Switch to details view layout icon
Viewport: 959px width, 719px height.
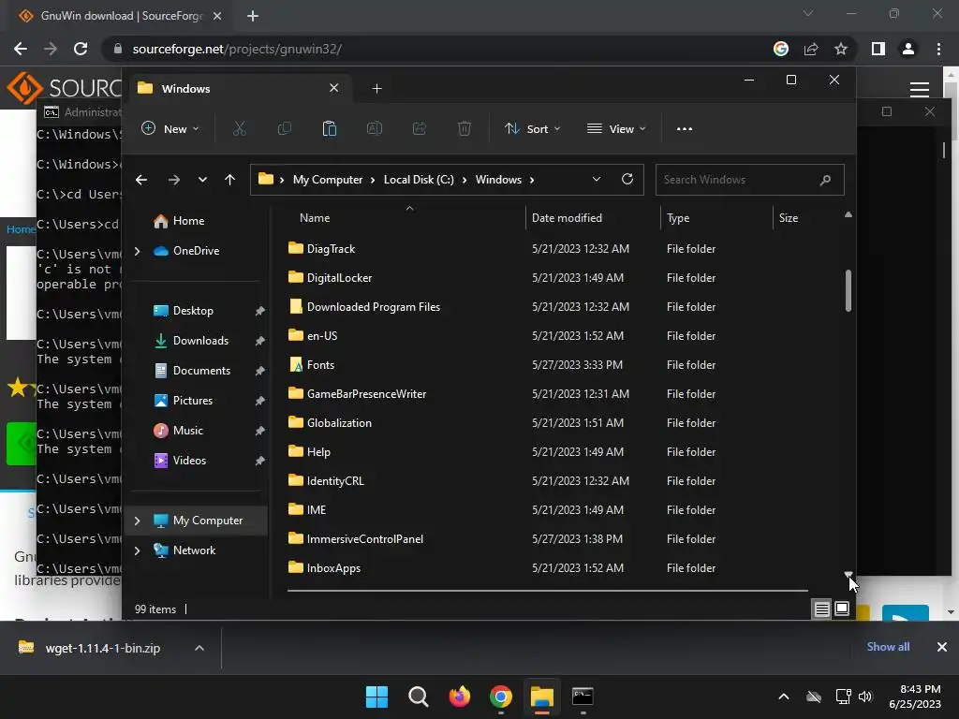(821, 609)
